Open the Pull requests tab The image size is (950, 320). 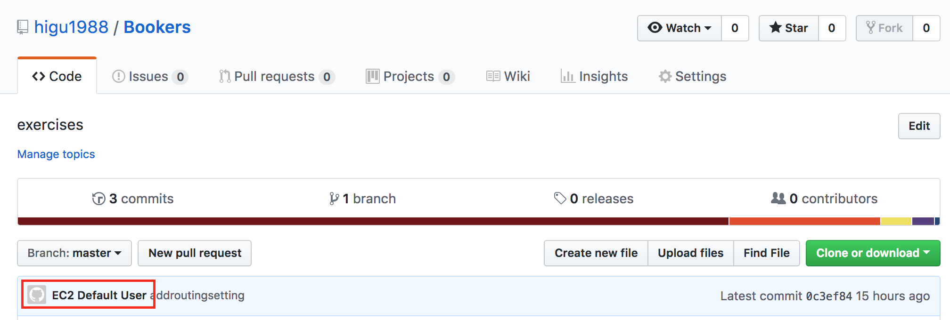tap(277, 76)
